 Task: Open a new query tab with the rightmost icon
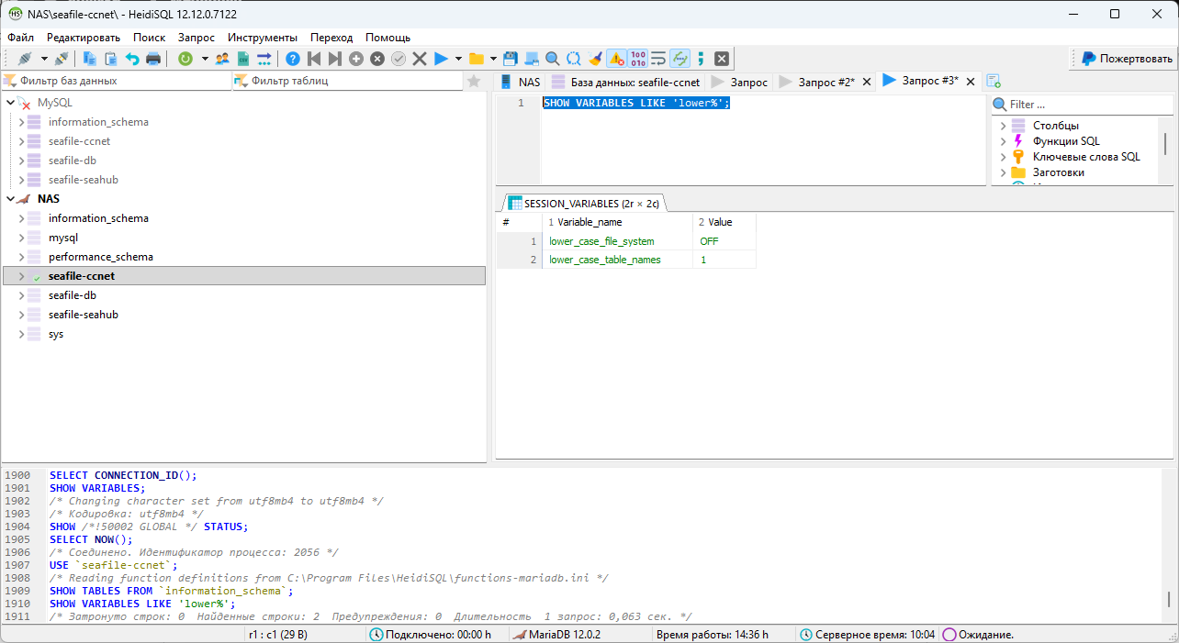point(993,80)
